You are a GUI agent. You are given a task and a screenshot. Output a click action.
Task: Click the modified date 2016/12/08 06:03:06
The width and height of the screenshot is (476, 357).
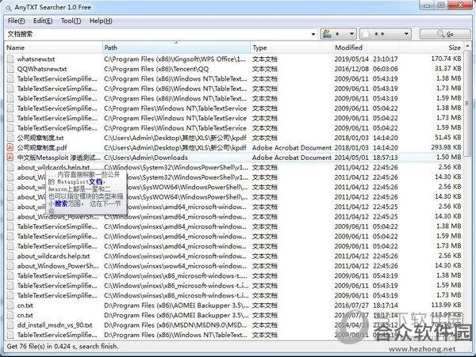(366, 69)
